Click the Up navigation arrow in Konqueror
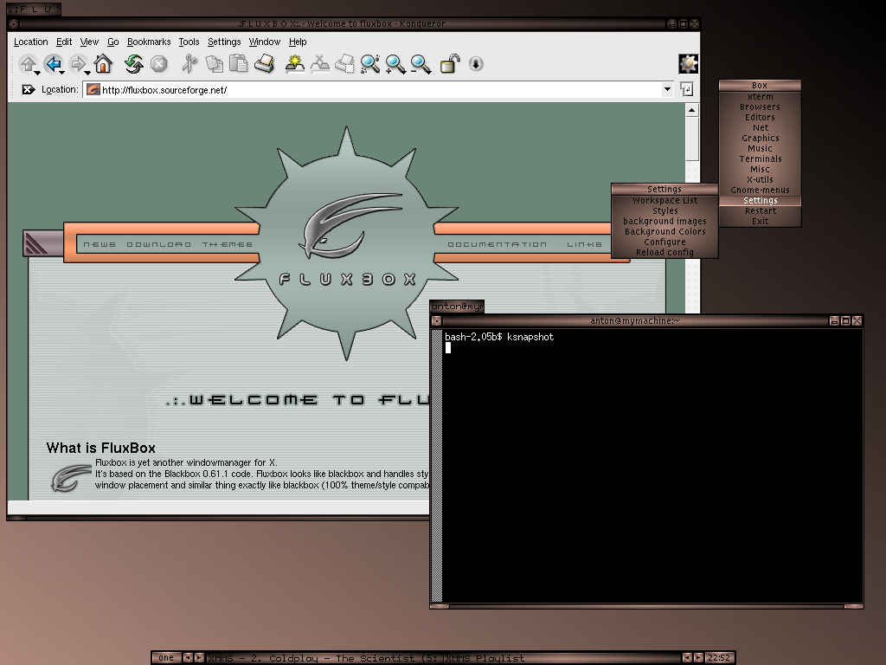 (x=27, y=64)
